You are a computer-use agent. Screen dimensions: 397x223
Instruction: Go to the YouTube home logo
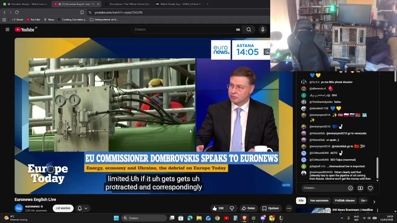coord(25,30)
